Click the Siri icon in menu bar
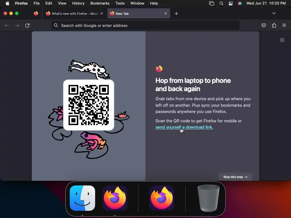The image size is (291, 218). tap(240, 3)
